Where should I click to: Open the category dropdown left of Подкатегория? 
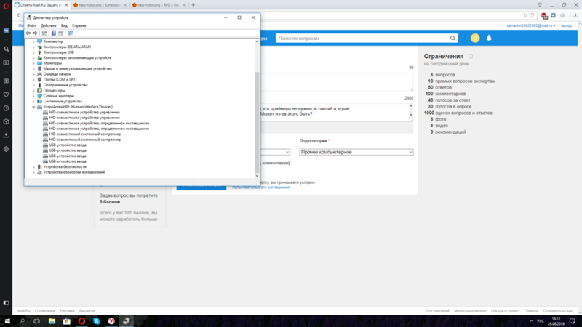(275, 152)
